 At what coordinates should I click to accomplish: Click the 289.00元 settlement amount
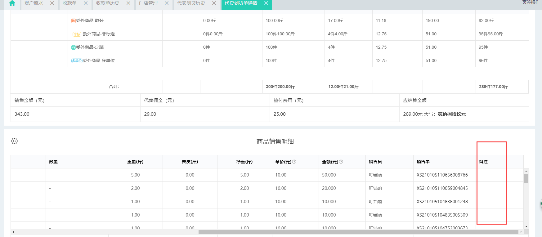click(x=413, y=114)
